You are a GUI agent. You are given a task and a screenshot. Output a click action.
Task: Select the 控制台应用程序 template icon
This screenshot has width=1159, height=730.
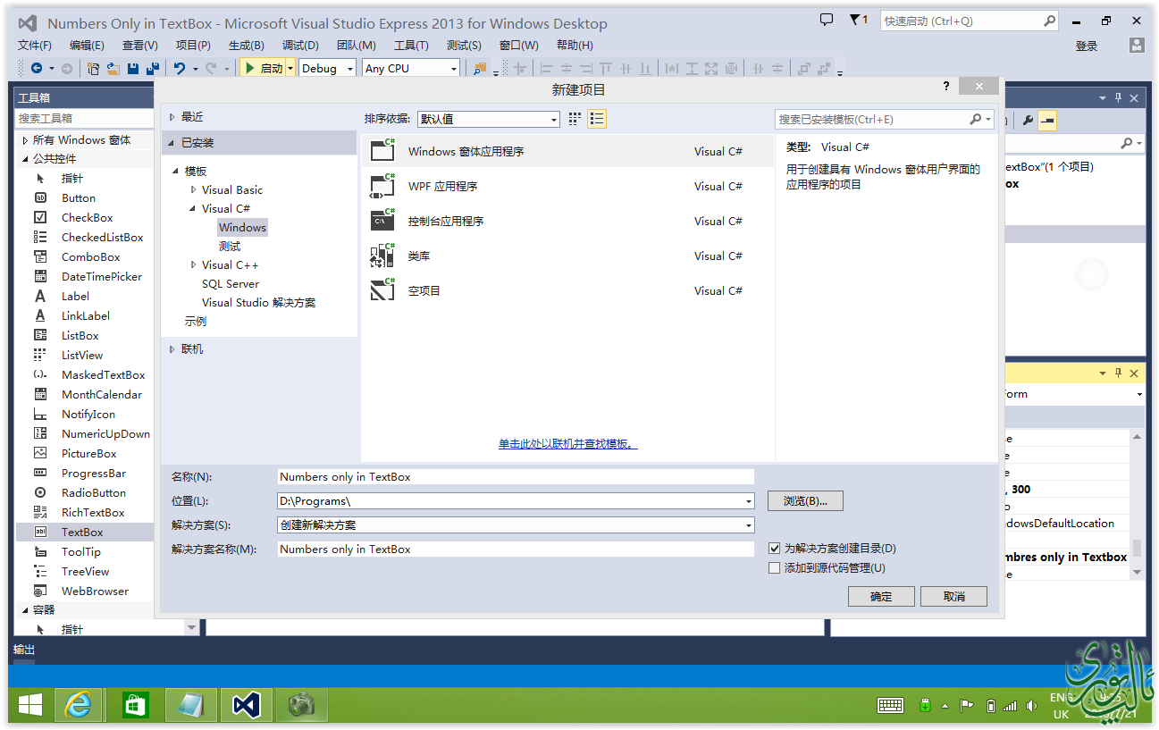point(382,221)
